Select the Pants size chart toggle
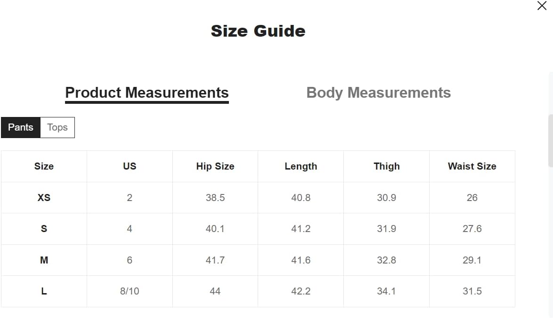553x318 pixels. tap(20, 127)
